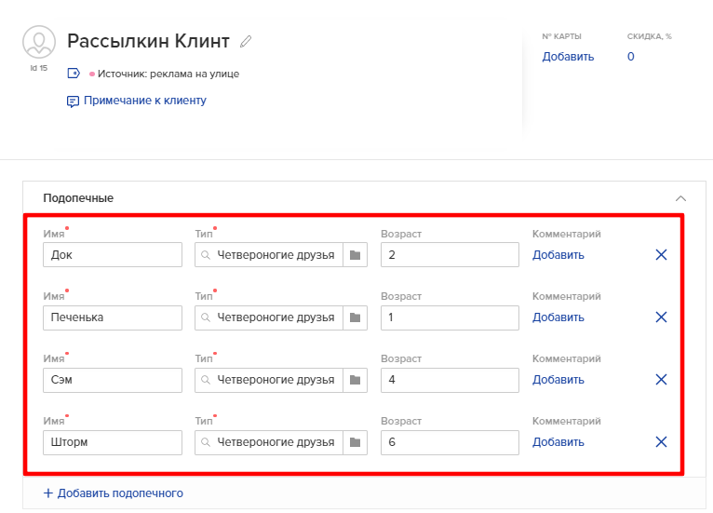
Task: Click the Возраст field for Печенька
Action: [450, 317]
